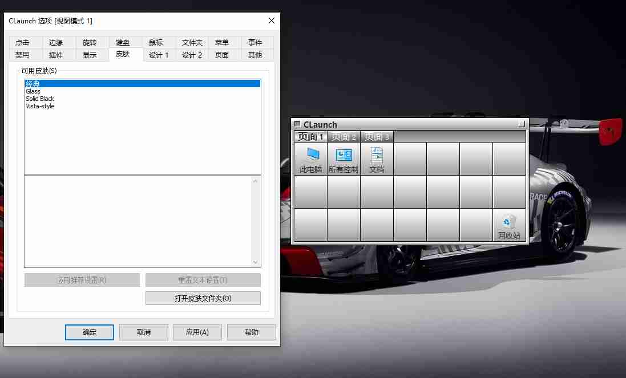Switch to 页面 2 in CLaunch
Viewport: 626px width, 378px height.
coord(344,137)
